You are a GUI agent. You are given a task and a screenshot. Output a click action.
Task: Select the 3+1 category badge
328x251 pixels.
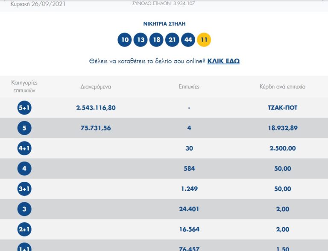[x=24, y=189]
